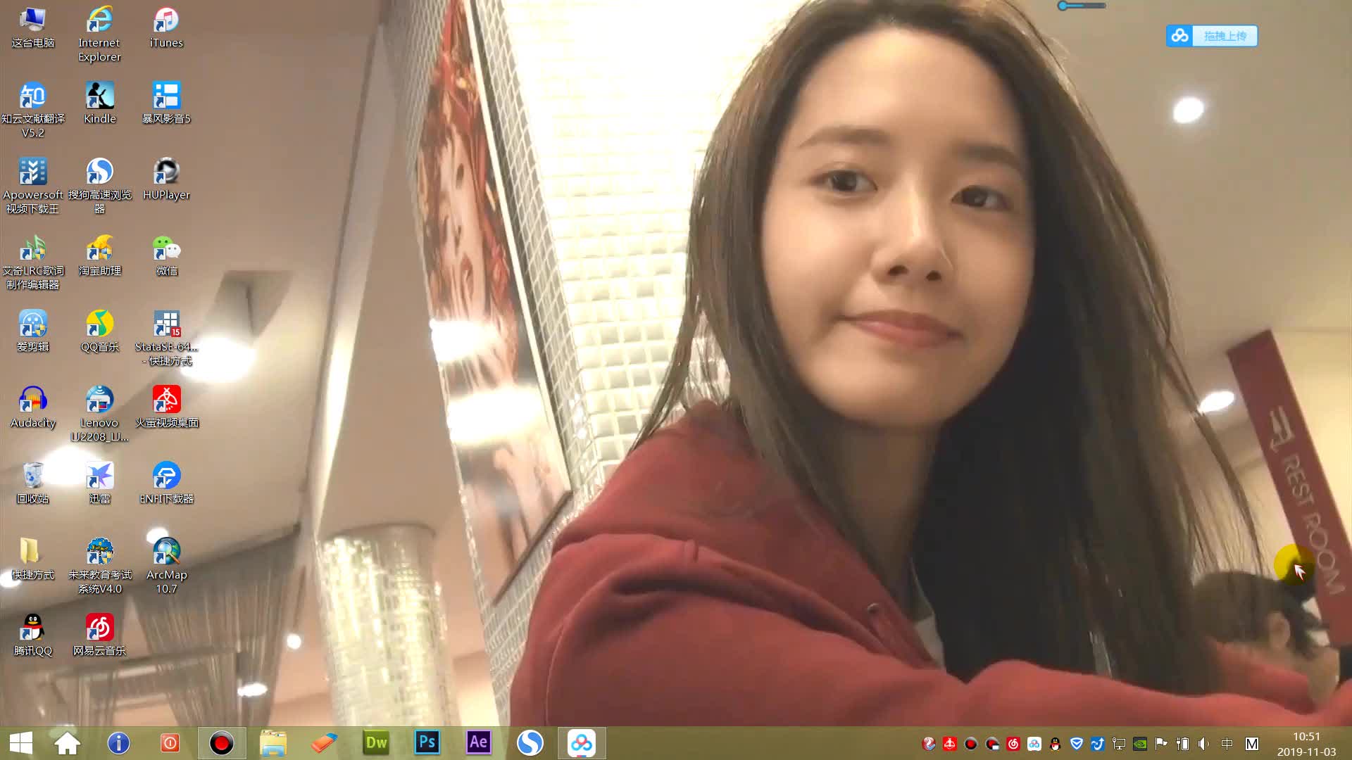Launch 搜狗高速浏览器 desktop shortcut

pos(99,186)
